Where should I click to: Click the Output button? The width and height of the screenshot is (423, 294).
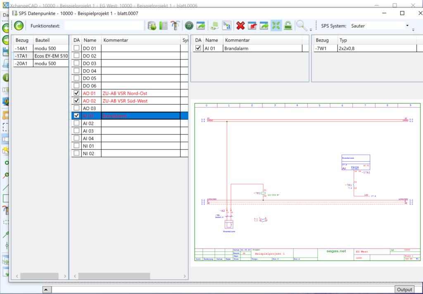404,289
